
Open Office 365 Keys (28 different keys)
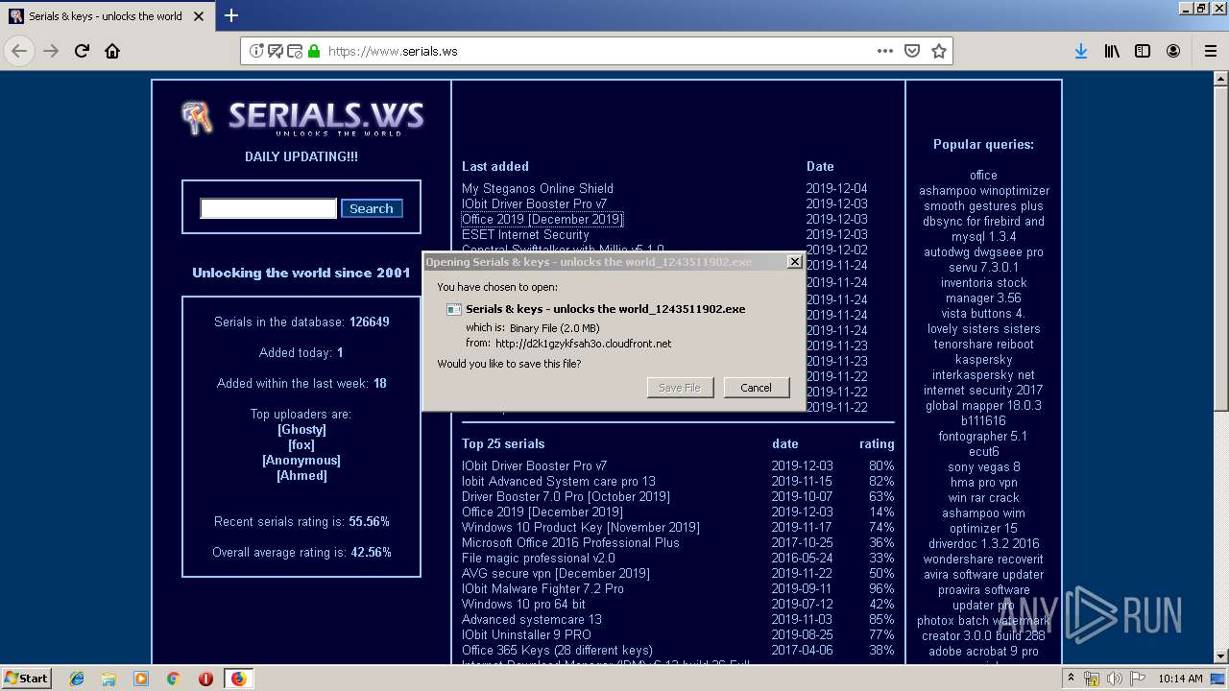point(557,650)
